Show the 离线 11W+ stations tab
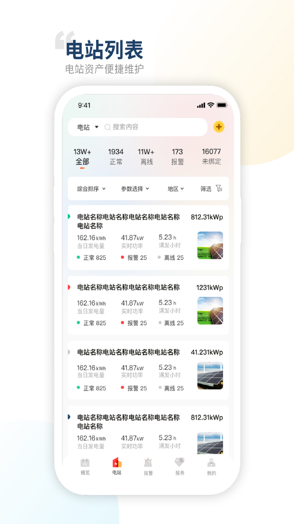Image resolution: width=294 pixels, height=524 pixels. (146, 157)
